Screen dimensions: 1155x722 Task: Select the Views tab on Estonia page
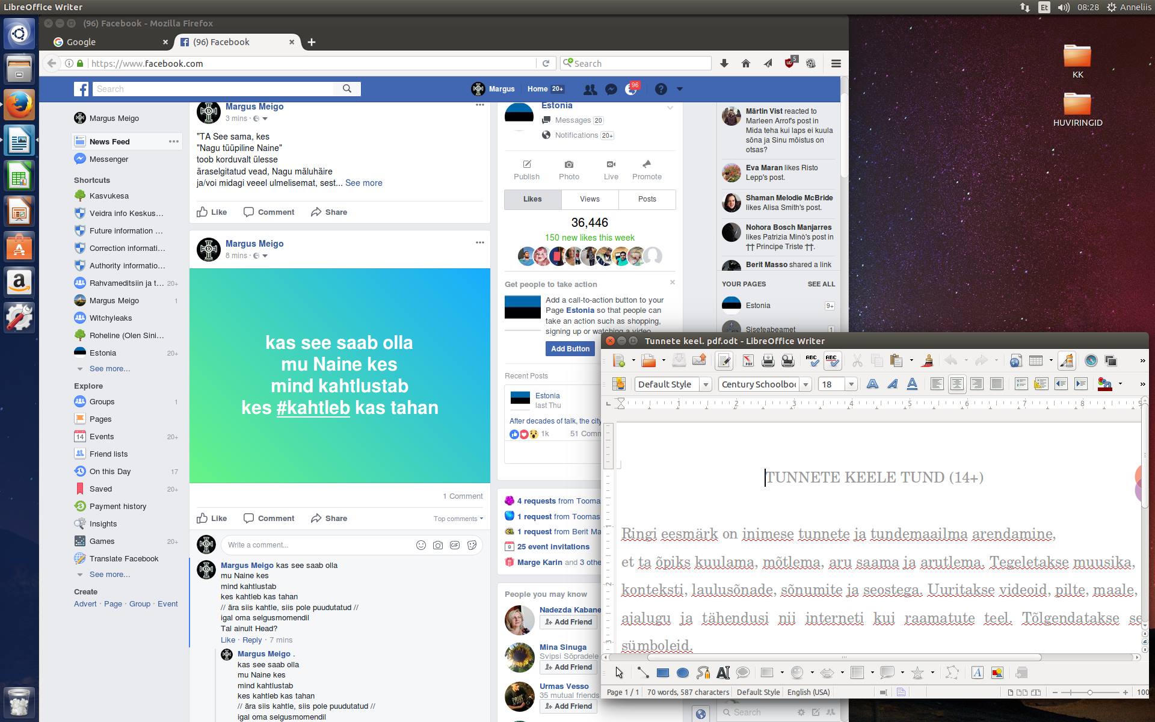(589, 199)
